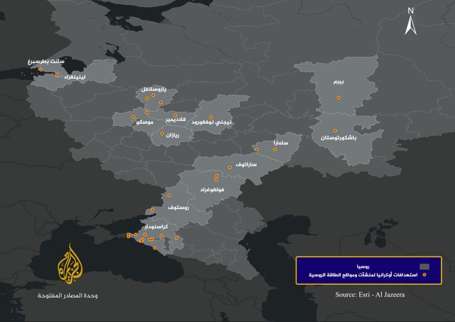Click the gray روسيا swatch in the legend
Viewport: 455px width, 322px height.
[424, 266]
